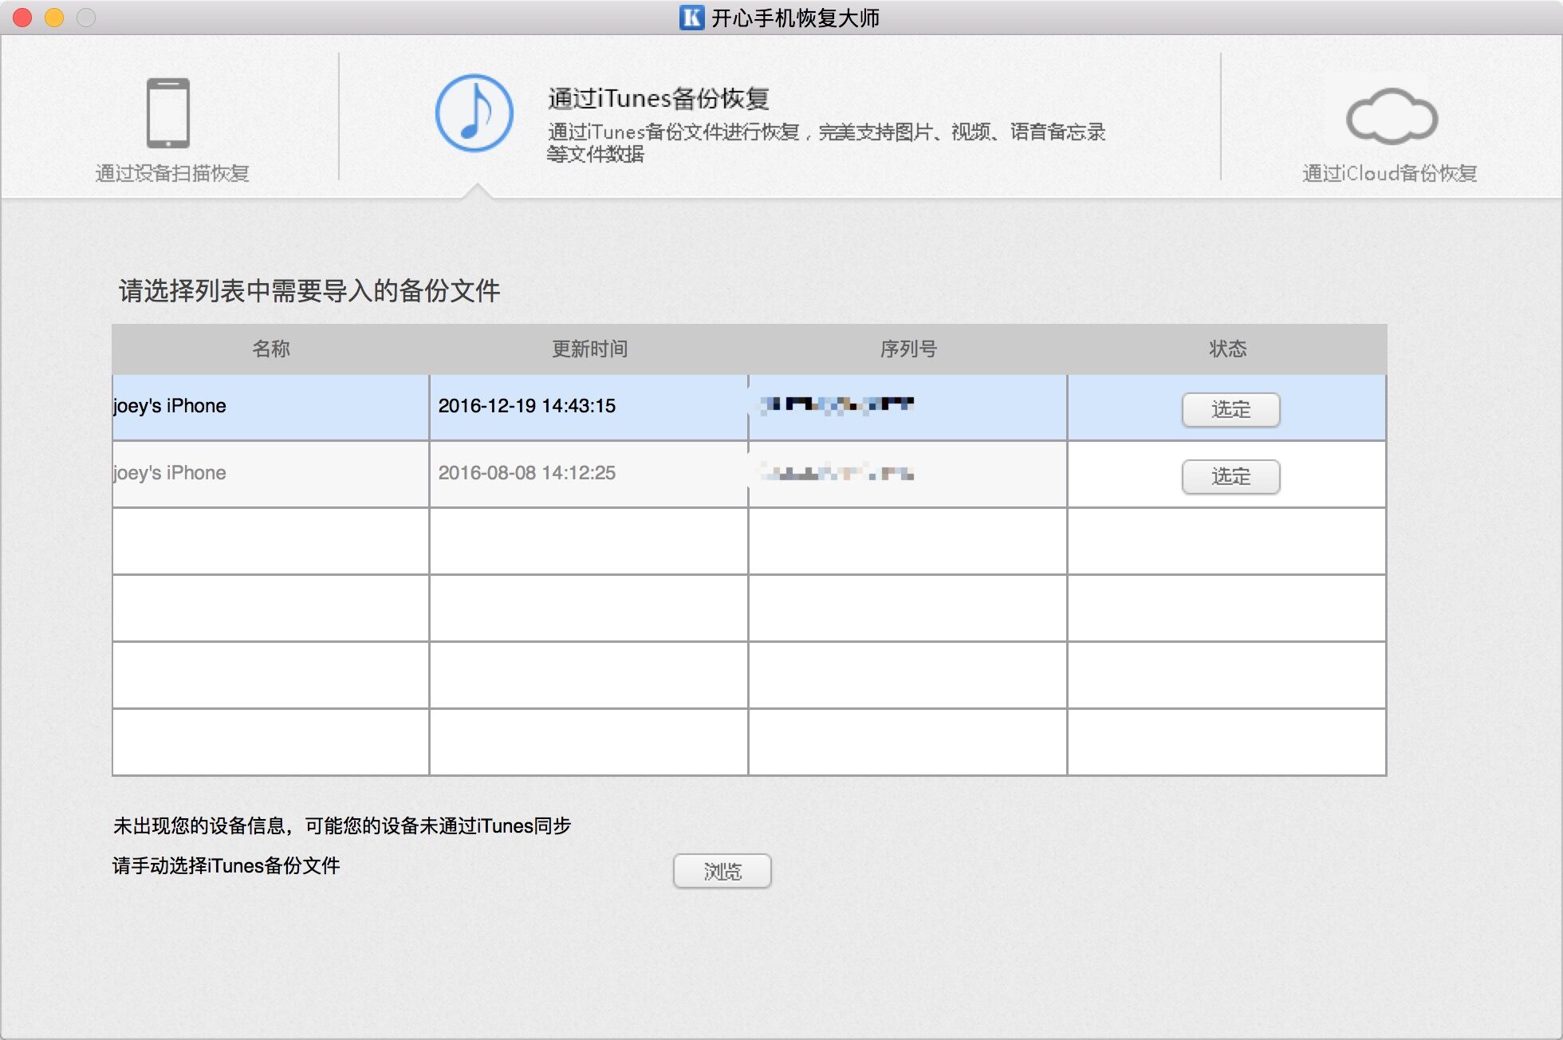Click the 浏览 browse button
Image resolution: width=1563 pixels, height=1040 pixels.
click(x=722, y=871)
